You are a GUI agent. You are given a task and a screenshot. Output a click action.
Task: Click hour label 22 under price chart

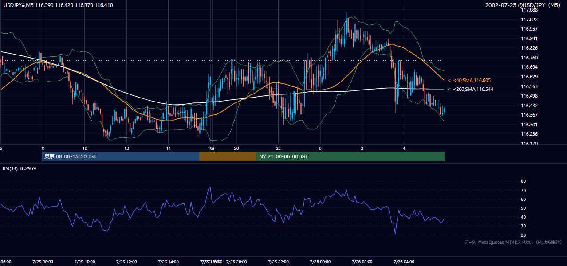pos(278,148)
